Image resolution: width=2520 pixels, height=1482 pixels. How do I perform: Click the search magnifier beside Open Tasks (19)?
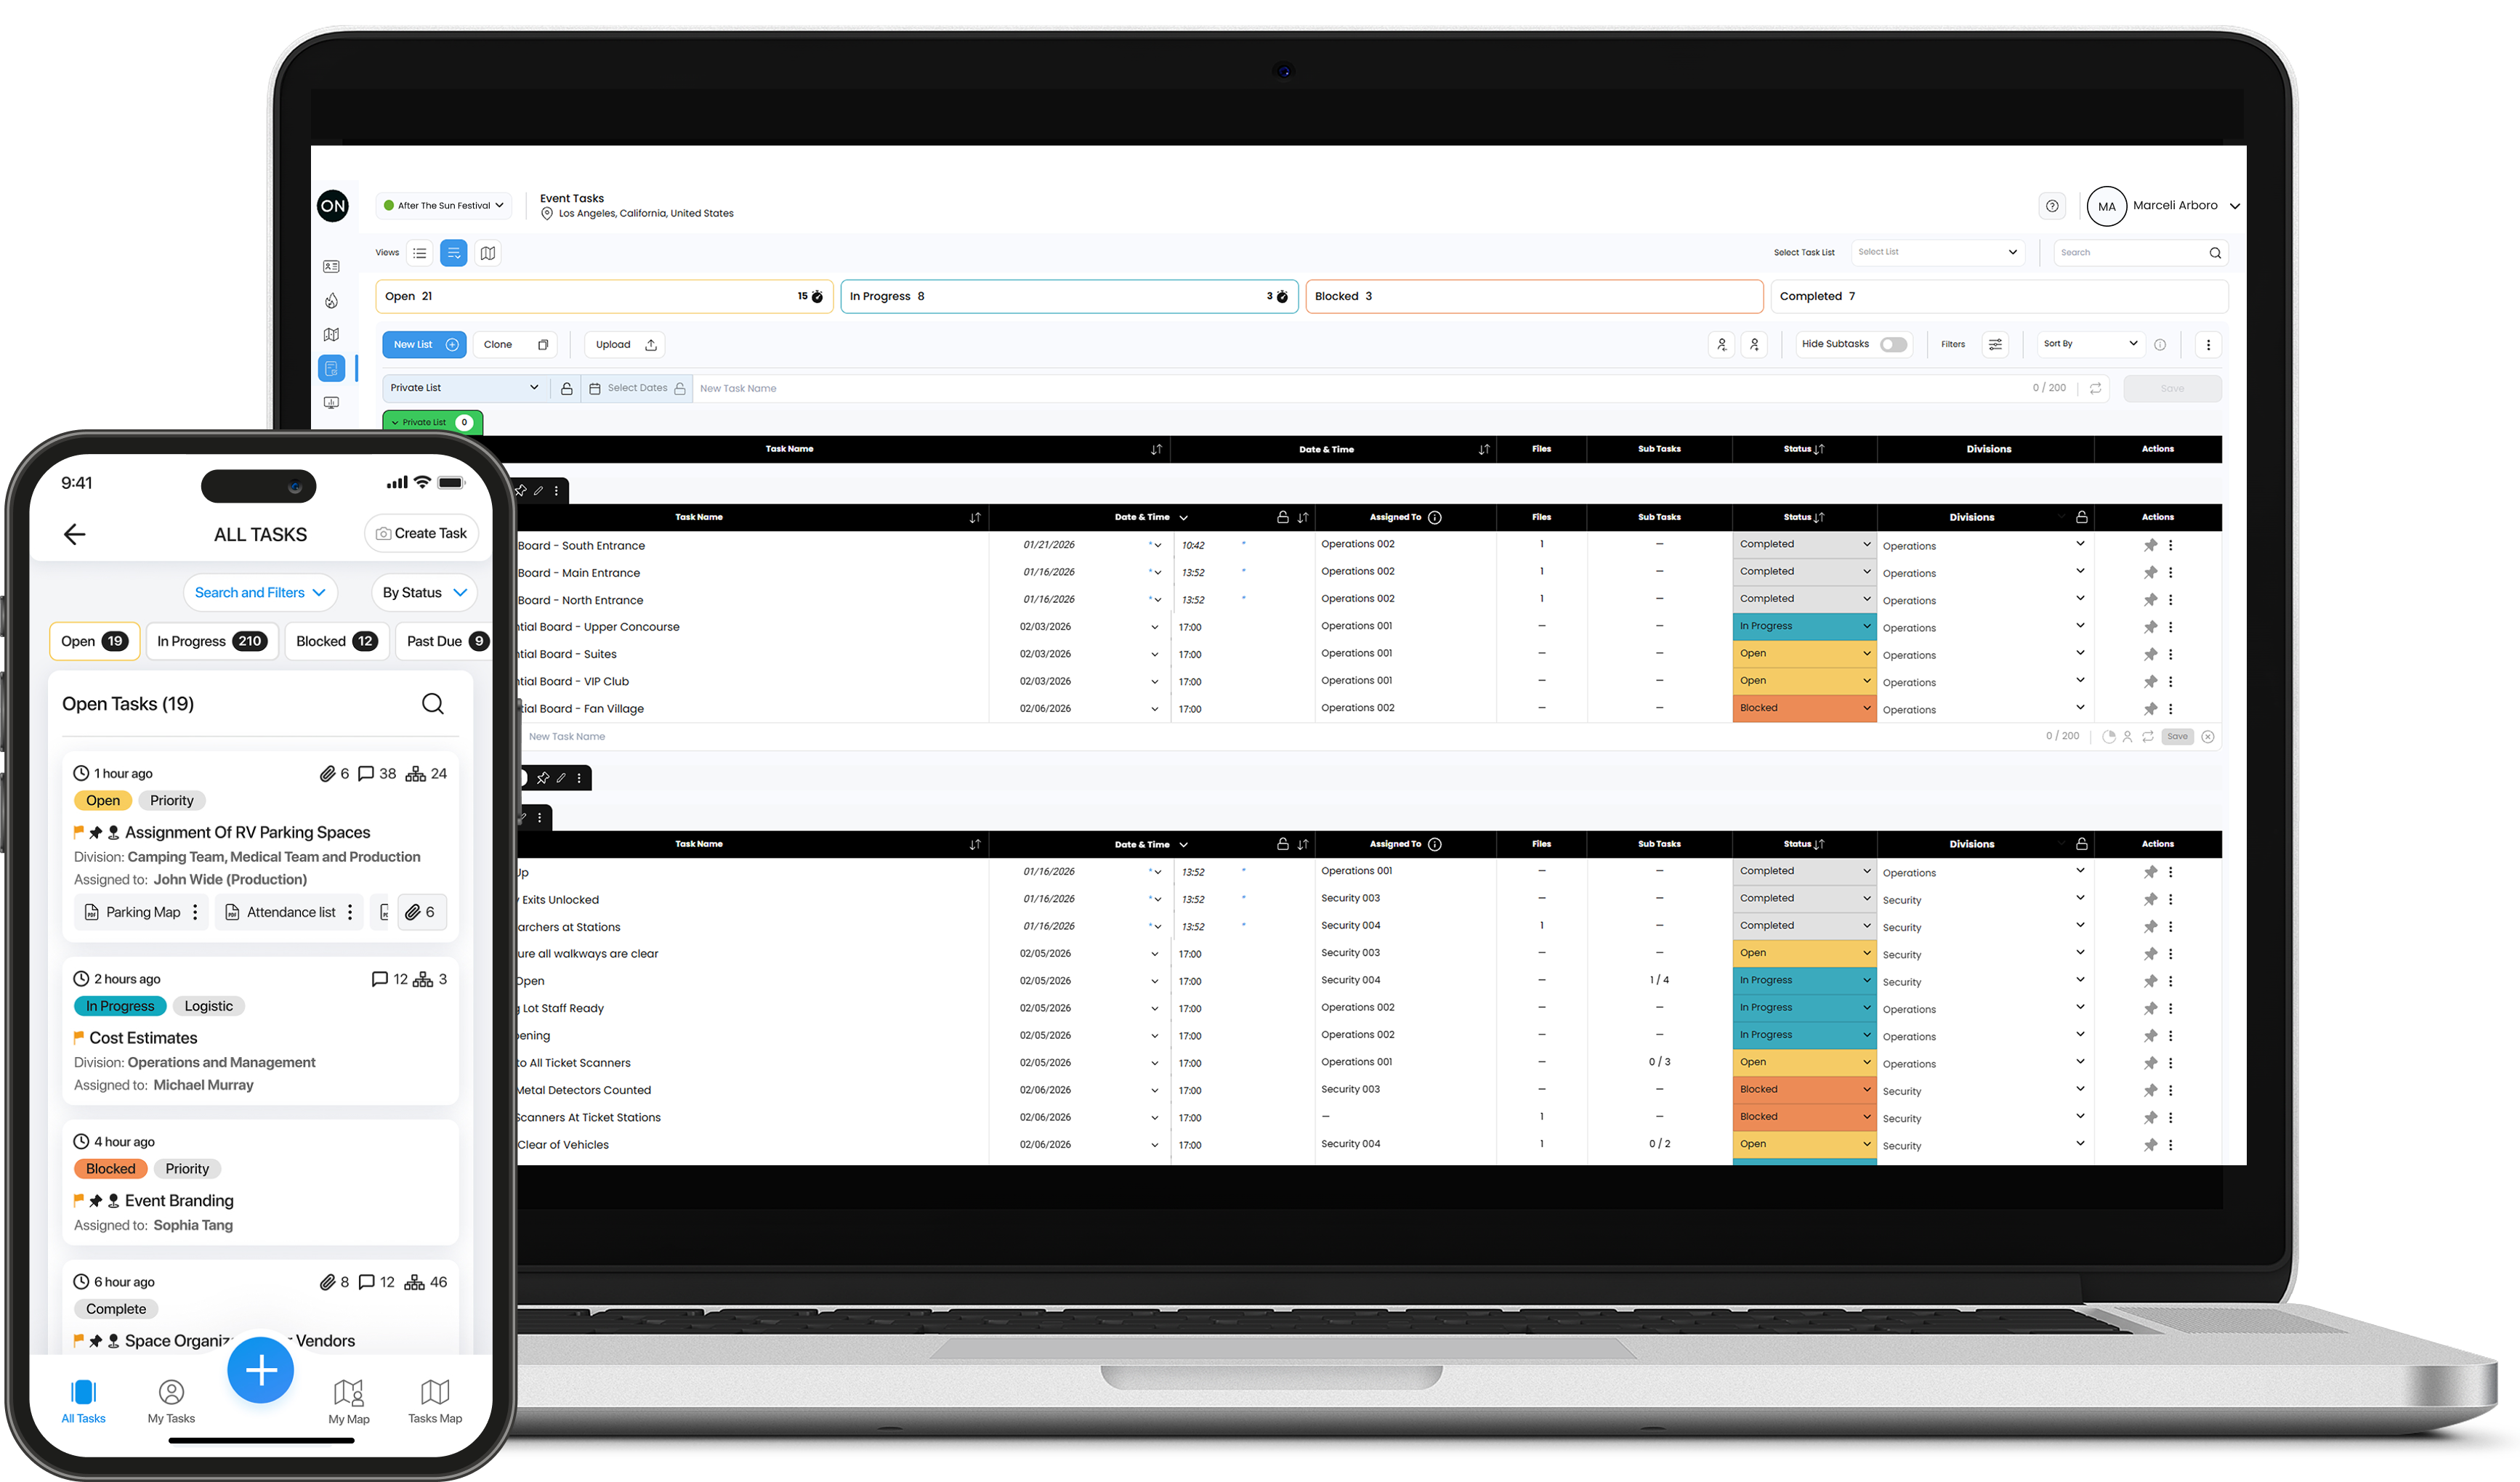432,704
